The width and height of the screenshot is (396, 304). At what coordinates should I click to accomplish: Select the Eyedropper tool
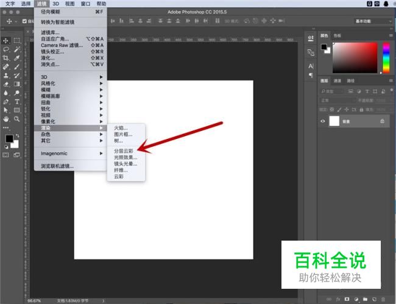tap(17, 58)
